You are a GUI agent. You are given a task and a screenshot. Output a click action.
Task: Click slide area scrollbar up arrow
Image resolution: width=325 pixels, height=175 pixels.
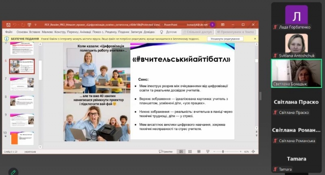257,44
